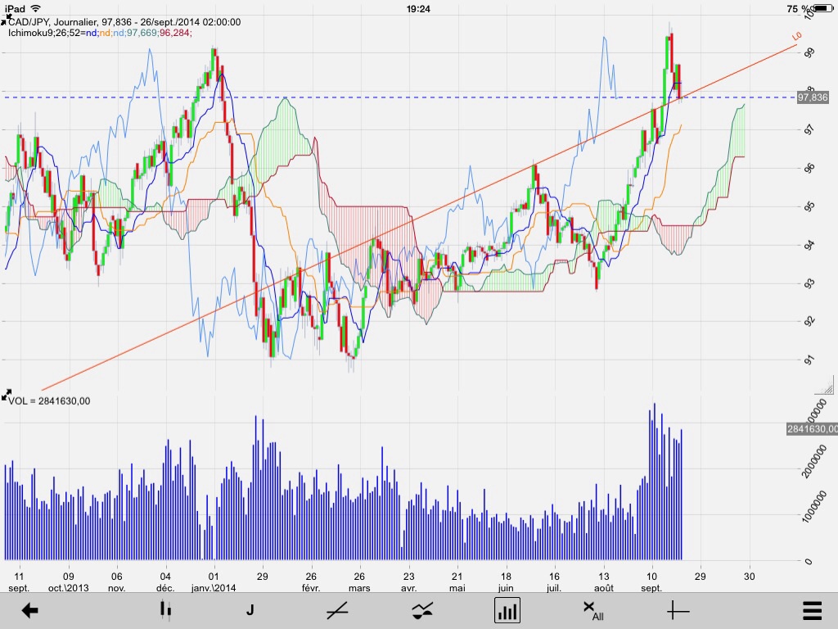Select the L0 trendline label

(796, 36)
